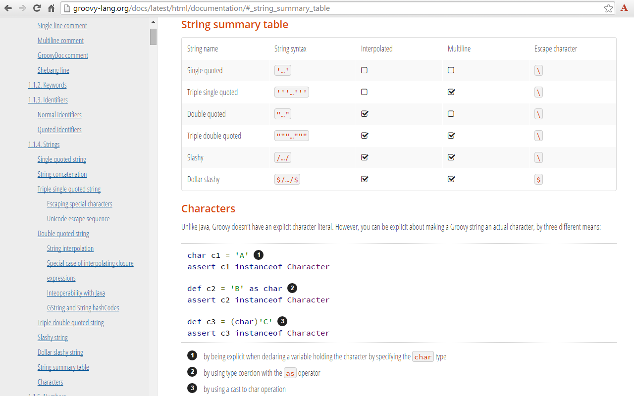634x396 pixels.
Task: Check Interpolated for Single quoted strings
Action: pyautogui.click(x=364, y=70)
